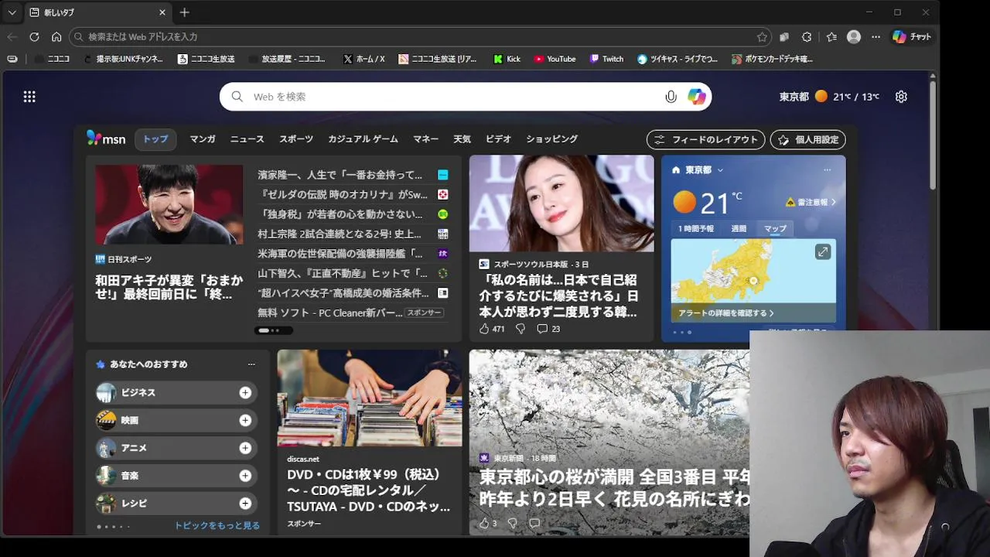Viewport: 990px width, 557px height.
Task: Open weather card more options menu
Action: pos(827,170)
